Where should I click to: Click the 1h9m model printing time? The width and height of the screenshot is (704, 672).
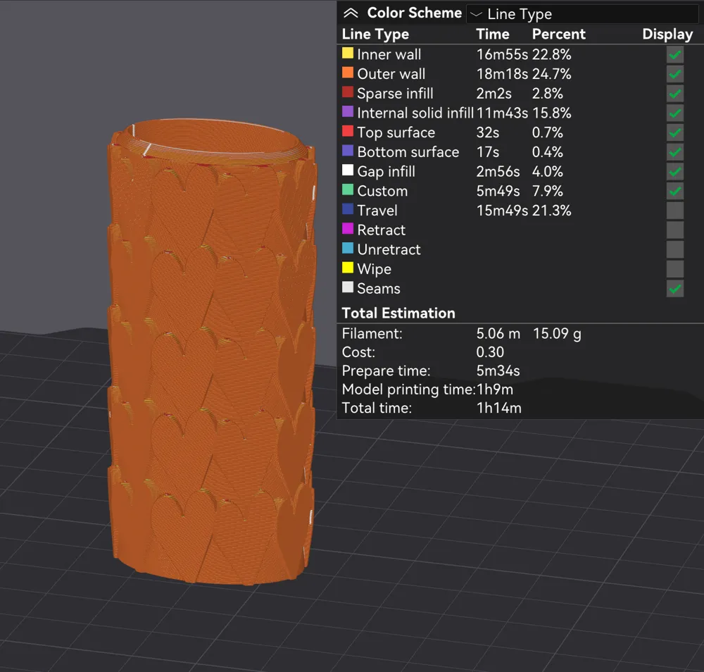[495, 390]
